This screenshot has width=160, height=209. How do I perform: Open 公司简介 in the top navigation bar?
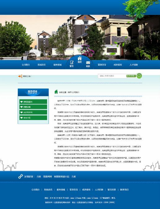[x=26, y=65]
